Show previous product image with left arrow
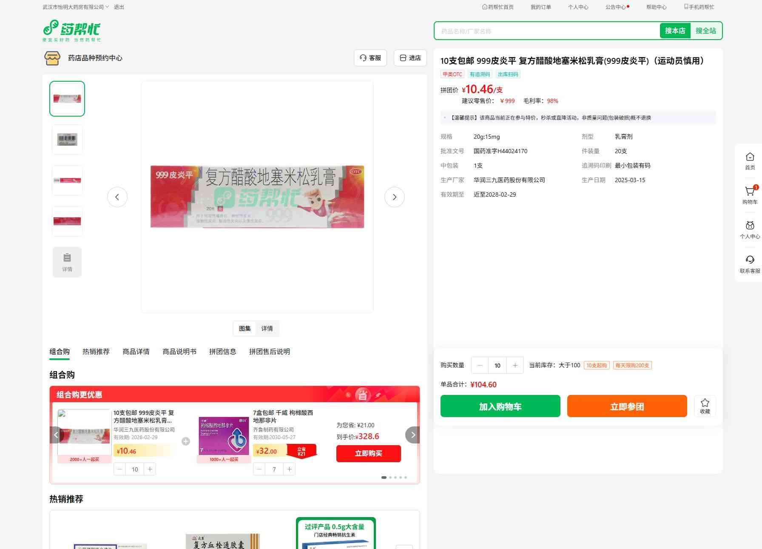Viewport: 762px width, 549px height. [x=117, y=197]
